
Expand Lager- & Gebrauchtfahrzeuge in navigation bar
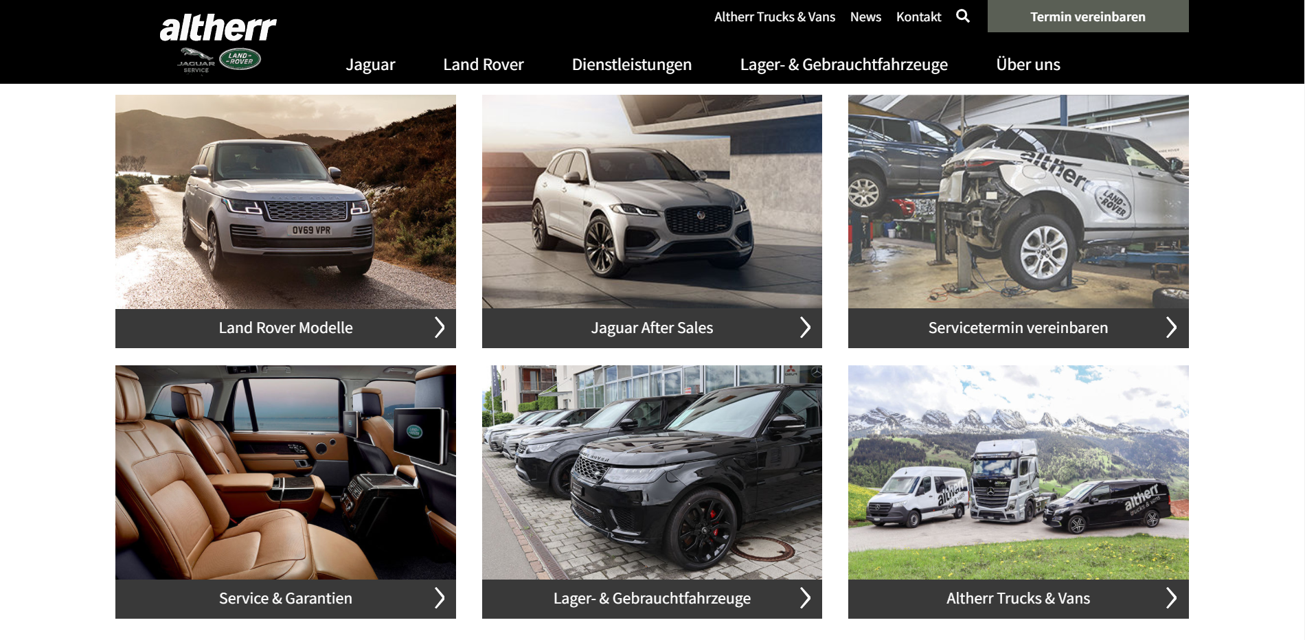click(843, 65)
